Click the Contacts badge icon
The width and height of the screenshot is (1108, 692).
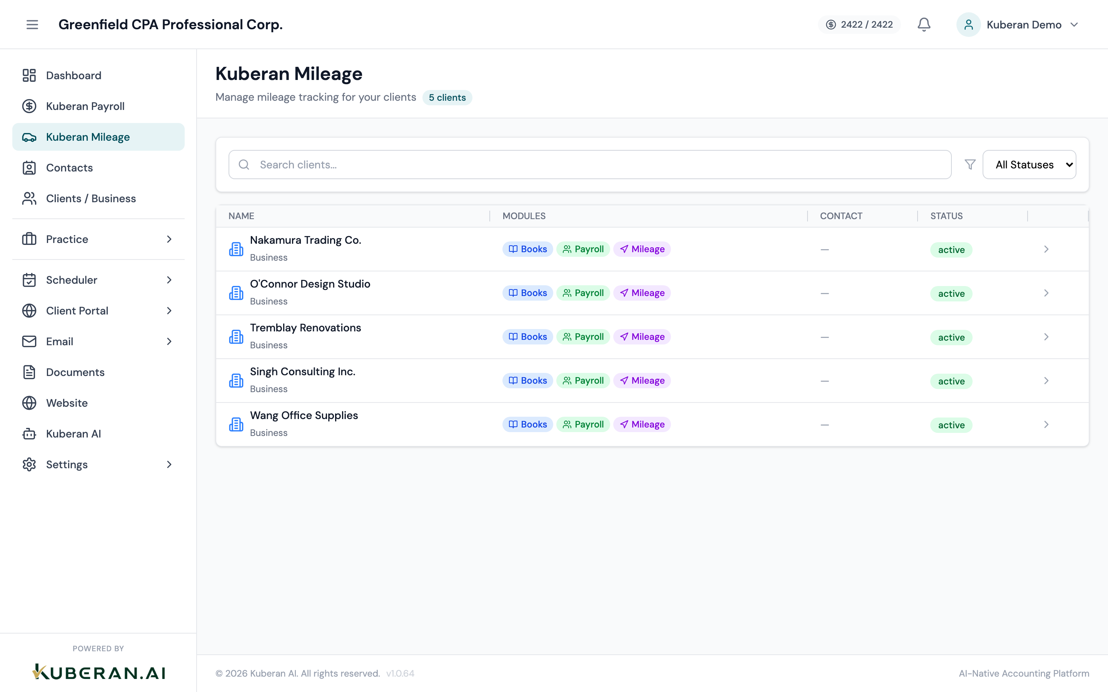click(29, 168)
